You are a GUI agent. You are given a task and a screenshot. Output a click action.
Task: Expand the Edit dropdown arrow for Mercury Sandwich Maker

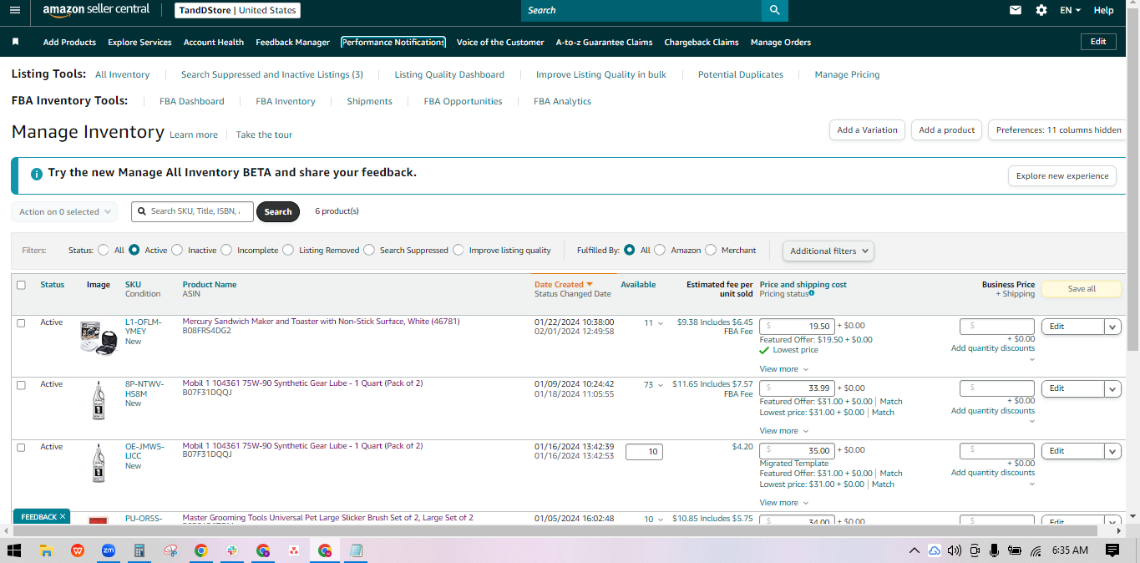(x=1112, y=327)
